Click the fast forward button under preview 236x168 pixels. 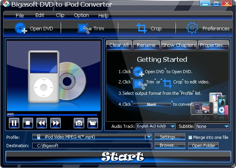55,123
